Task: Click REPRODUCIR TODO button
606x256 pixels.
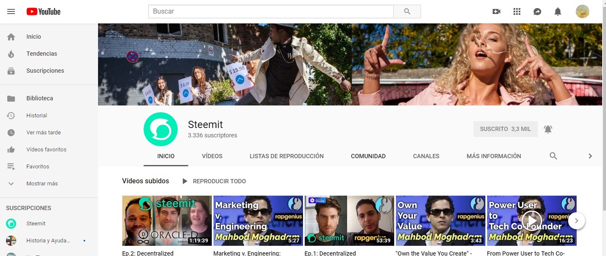Action: click(x=214, y=181)
